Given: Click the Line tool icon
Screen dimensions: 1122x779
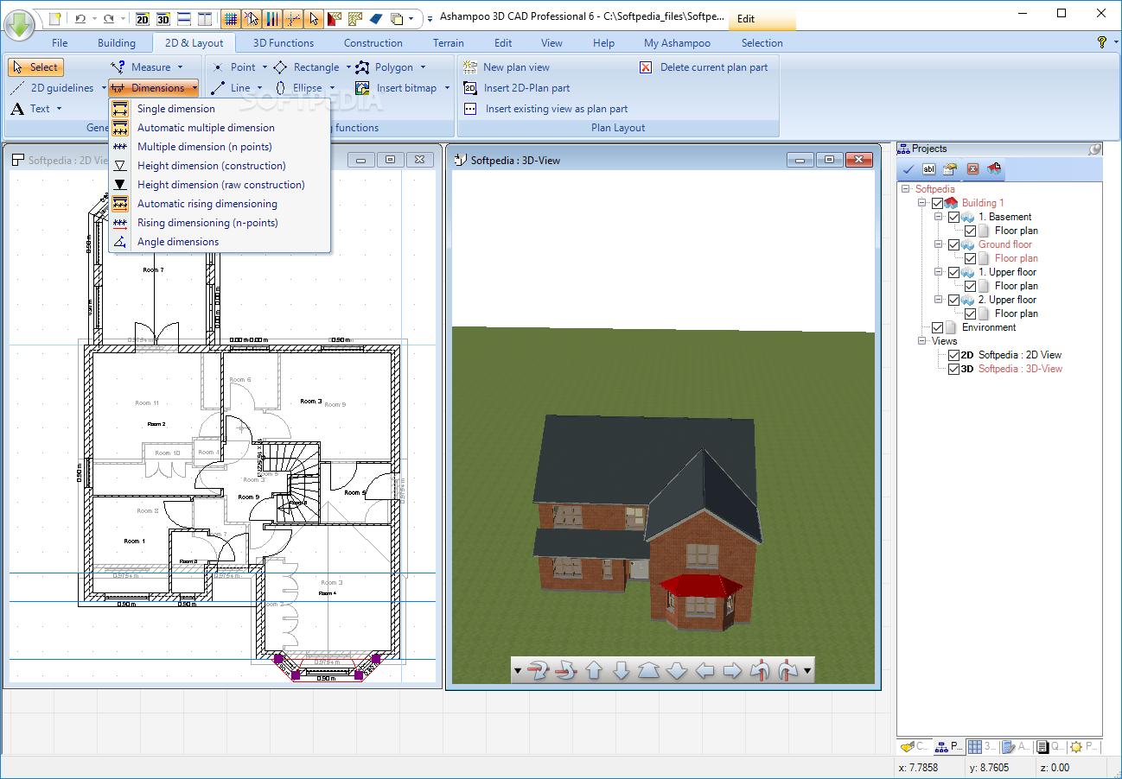Looking at the screenshot, I should click(218, 88).
